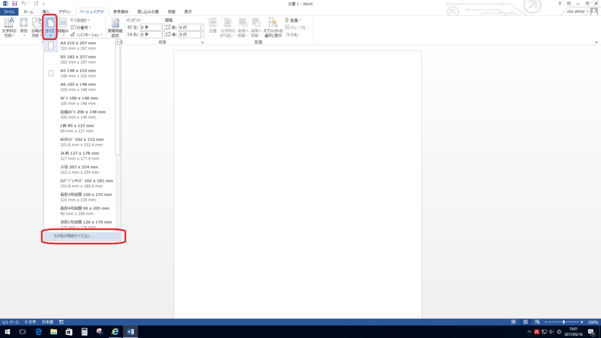This screenshot has height=338, width=601.
Task: Collapse the ribbon with the arrow
Action: tap(596, 42)
